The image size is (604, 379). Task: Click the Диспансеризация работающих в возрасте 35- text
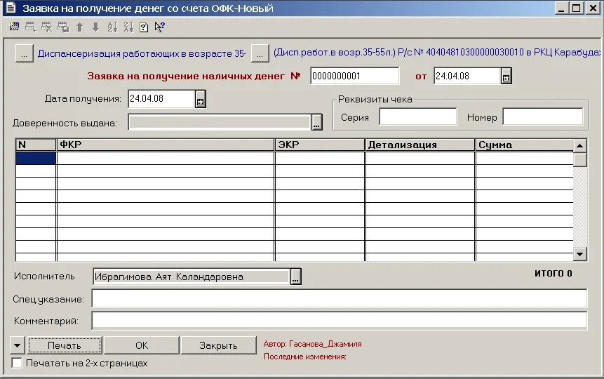click(x=142, y=53)
